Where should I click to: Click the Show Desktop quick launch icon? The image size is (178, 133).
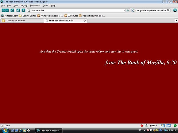(13, 130)
